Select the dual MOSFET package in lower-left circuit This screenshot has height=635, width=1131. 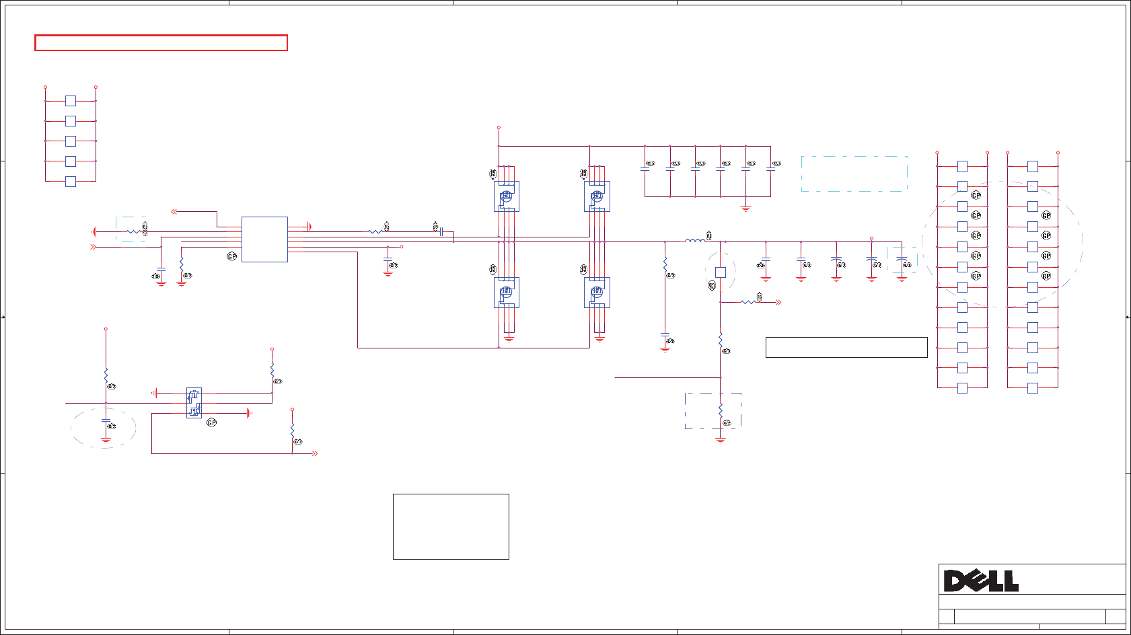coord(194,403)
